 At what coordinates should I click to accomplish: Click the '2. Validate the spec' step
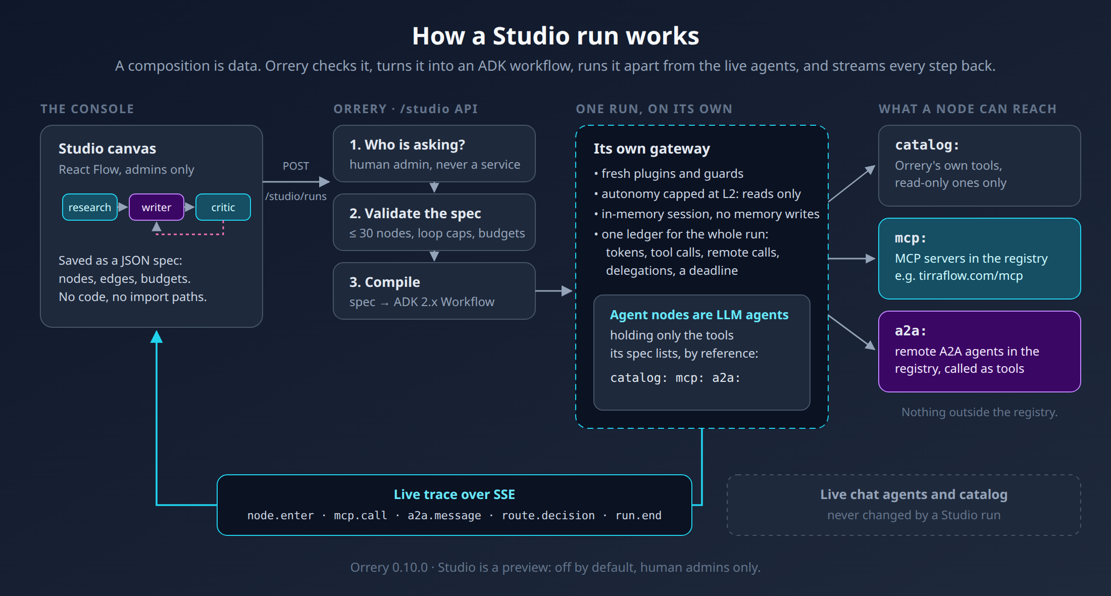(434, 222)
